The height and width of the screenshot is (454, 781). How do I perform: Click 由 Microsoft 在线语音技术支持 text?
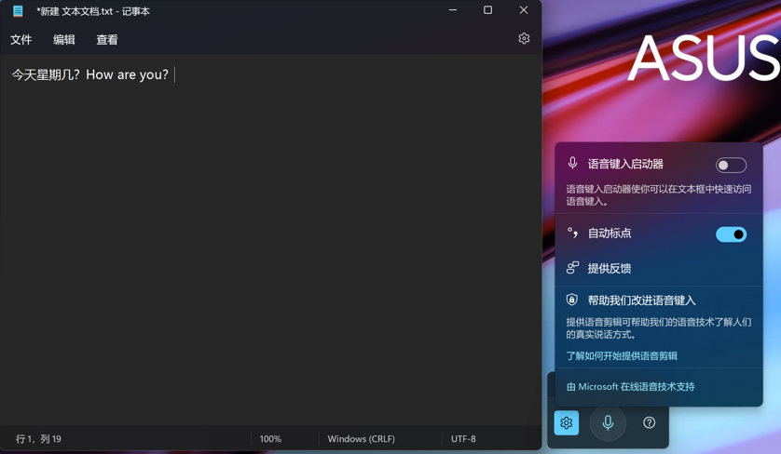630,386
